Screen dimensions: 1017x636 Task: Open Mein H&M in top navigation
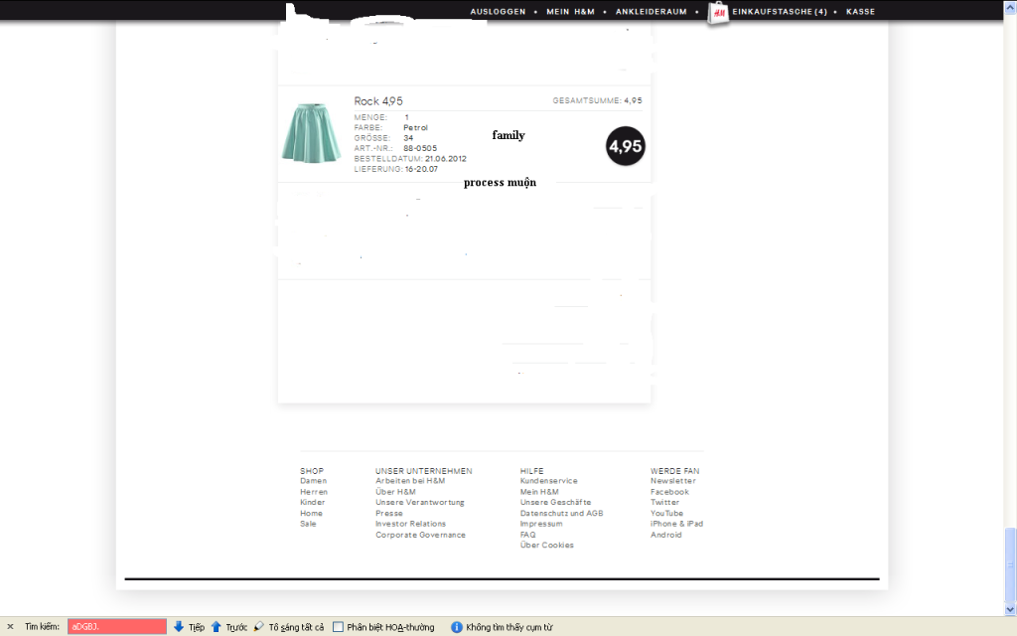point(571,12)
